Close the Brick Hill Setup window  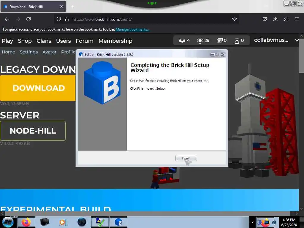tap(223, 55)
